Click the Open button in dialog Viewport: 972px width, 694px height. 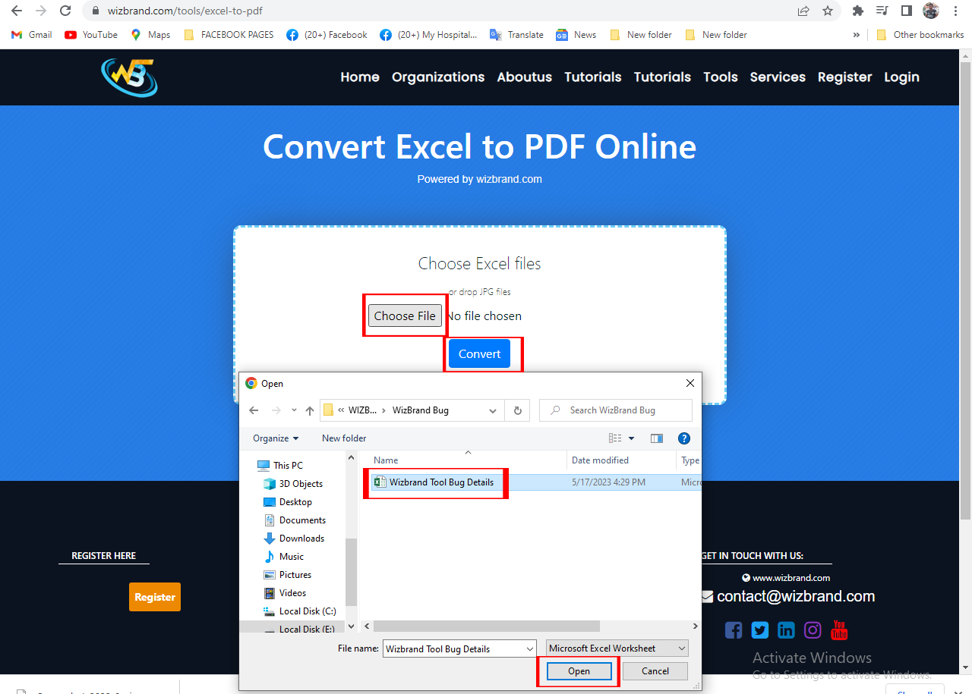pyautogui.click(x=579, y=671)
